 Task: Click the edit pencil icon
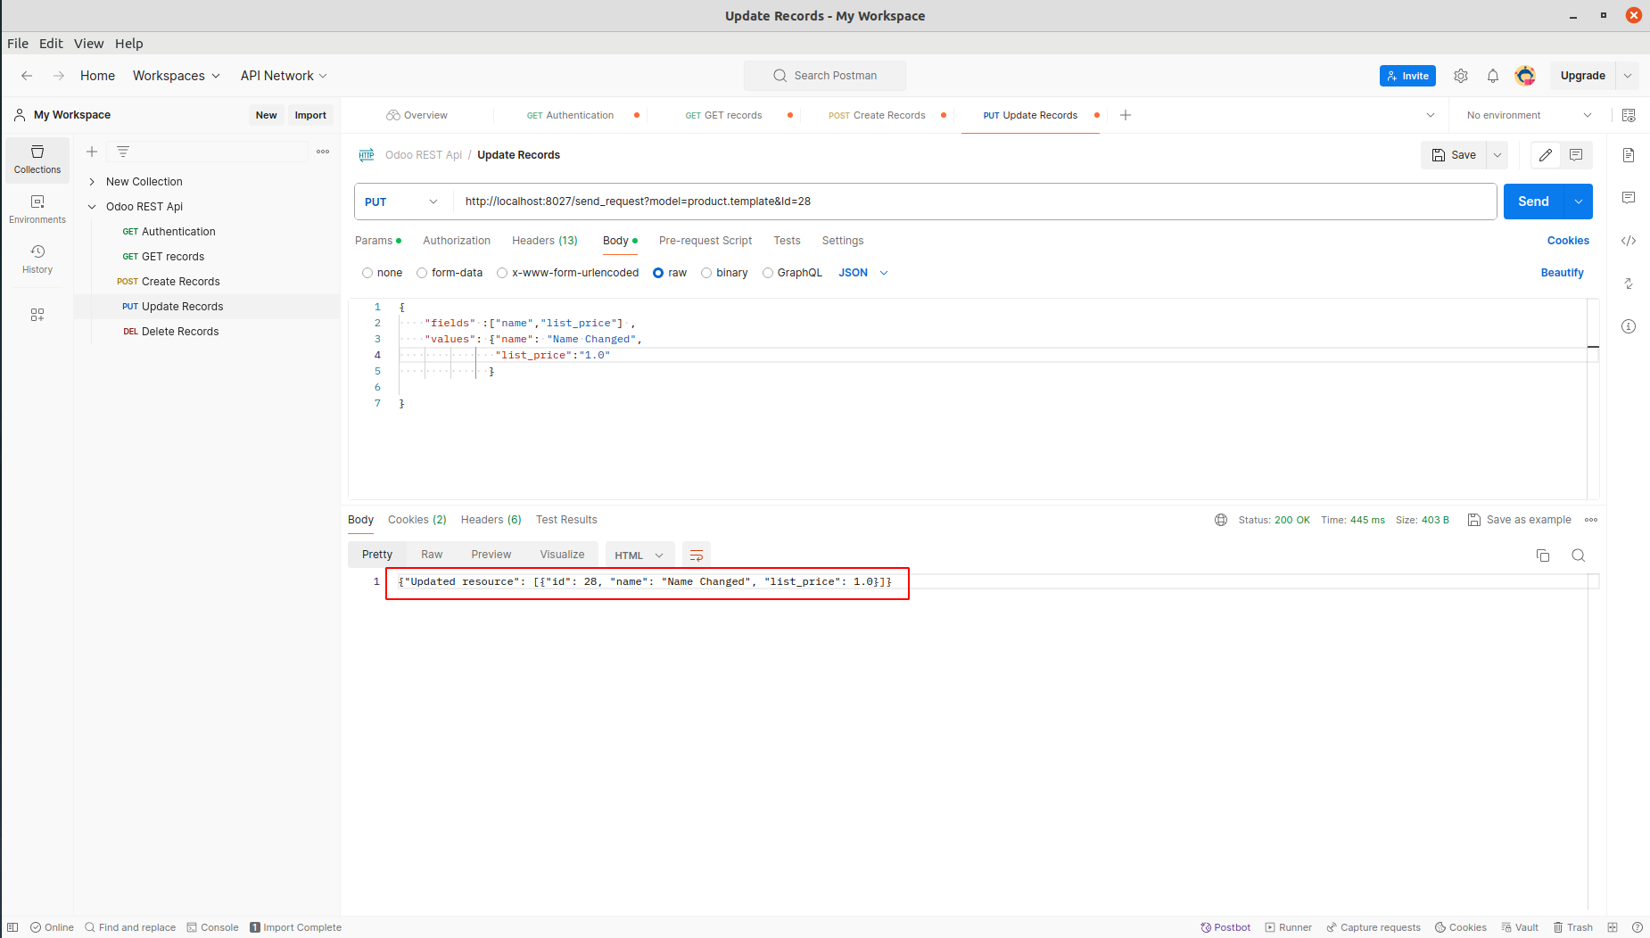click(x=1546, y=155)
